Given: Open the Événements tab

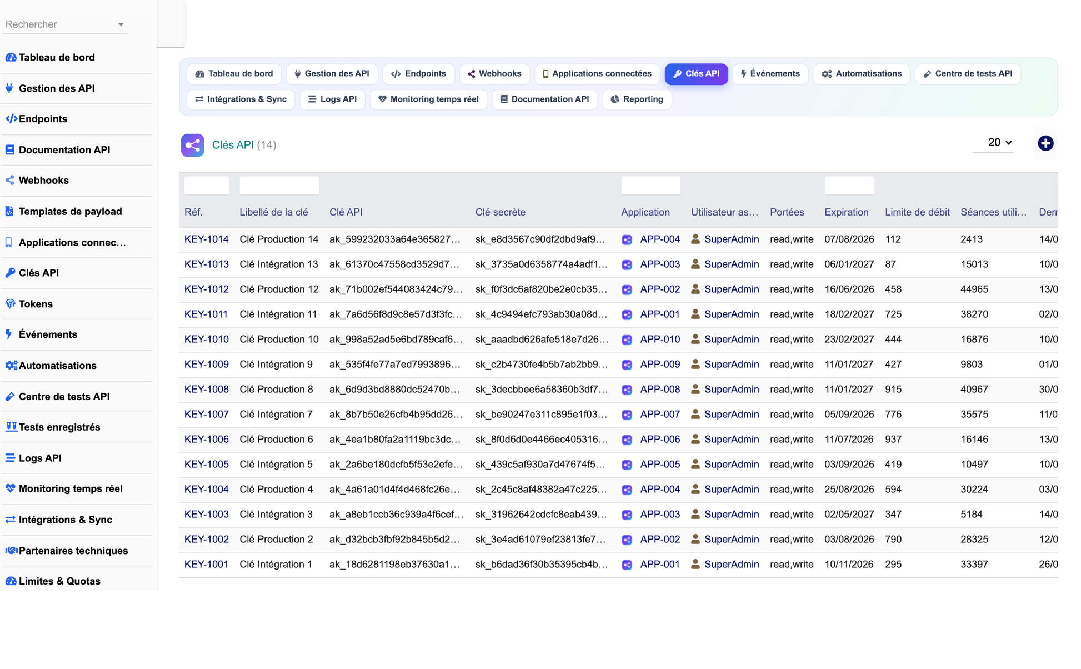Looking at the screenshot, I should [770, 74].
